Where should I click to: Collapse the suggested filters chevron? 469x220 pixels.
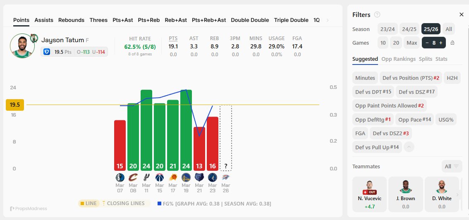[x=409, y=147]
